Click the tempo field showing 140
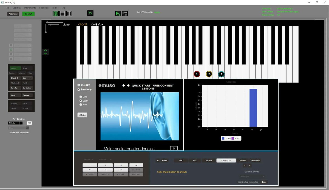This screenshot has height=190, width=329. click(29, 123)
